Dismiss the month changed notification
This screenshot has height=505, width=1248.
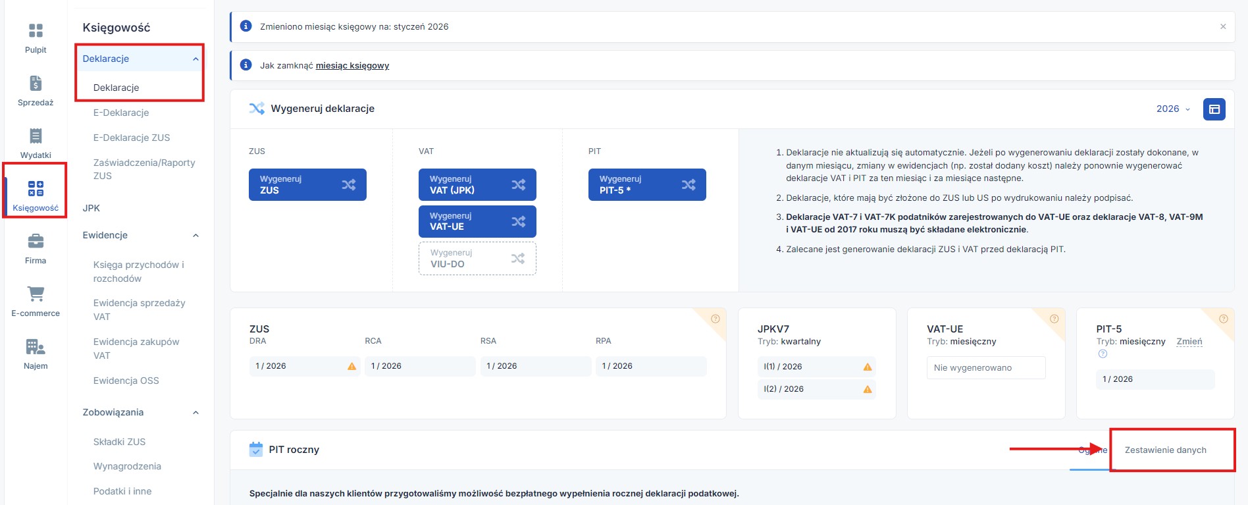coord(1223,27)
